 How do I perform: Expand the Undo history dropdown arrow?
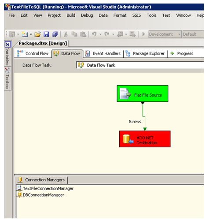pyautogui.click(x=100, y=34)
